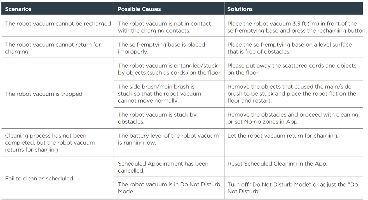Screen dimensions: 368x200
Task: Click the 'robot vacuum is trapped' scenario cell
Action: coord(44,94)
